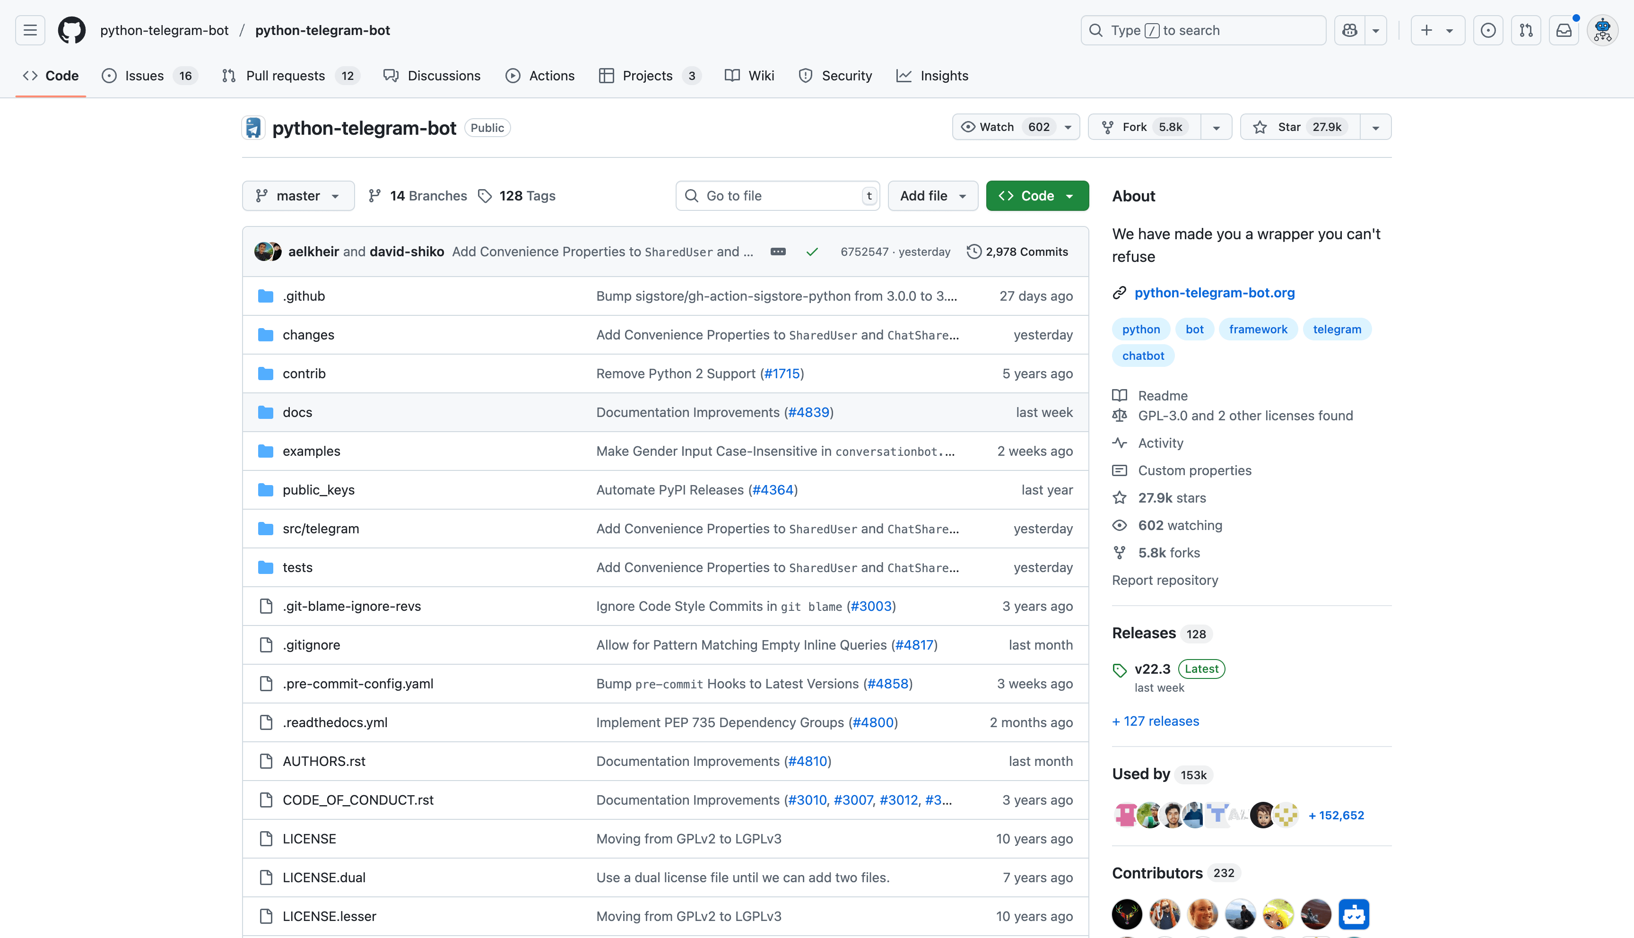Switch to the Actions tab
Screen dimensions: 1634x938
(540, 75)
